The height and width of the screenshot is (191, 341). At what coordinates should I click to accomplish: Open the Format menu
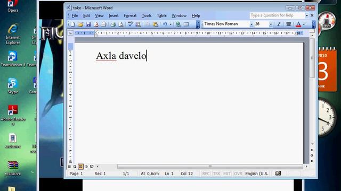[130, 15]
